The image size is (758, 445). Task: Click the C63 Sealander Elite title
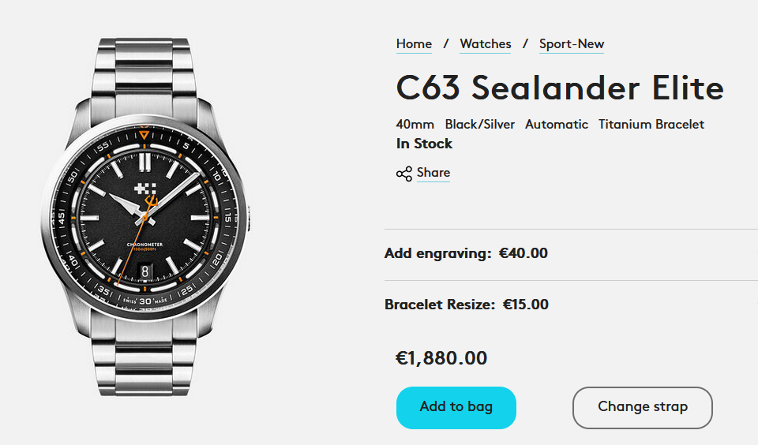tap(559, 88)
